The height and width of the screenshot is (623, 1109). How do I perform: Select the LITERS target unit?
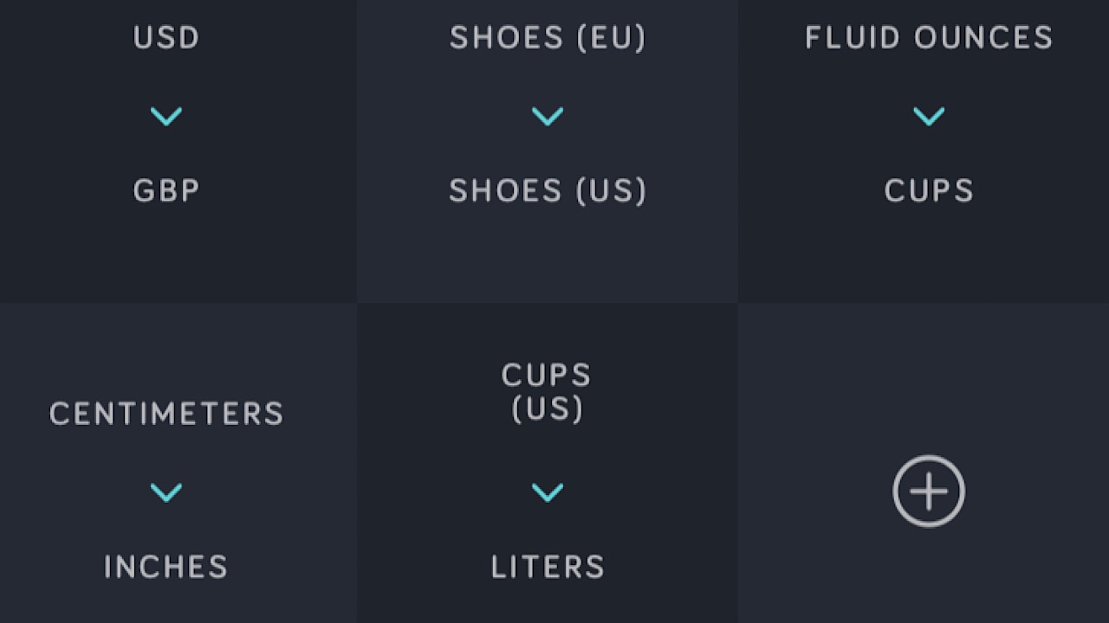[x=548, y=567]
